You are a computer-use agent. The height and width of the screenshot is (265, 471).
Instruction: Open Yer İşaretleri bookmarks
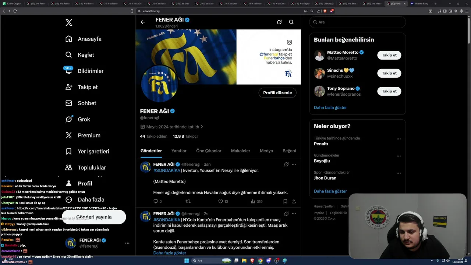tap(87, 151)
